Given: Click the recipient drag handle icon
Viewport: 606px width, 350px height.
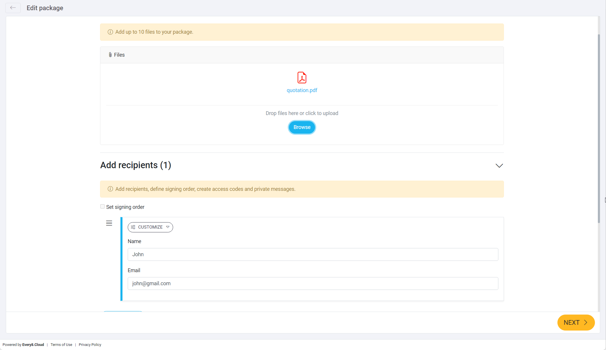Looking at the screenshot, I should (109, 223).
